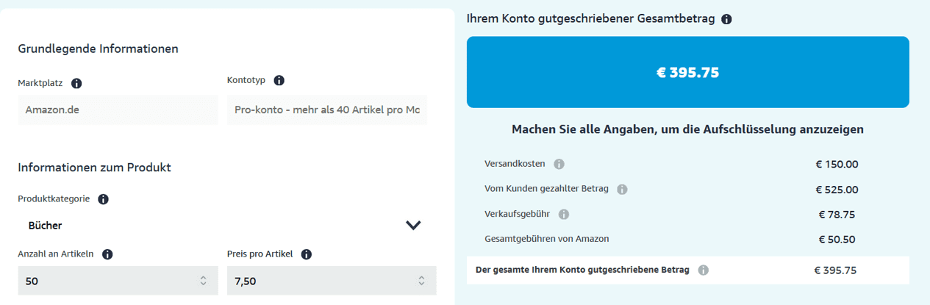Show info for Der gesamte gutgeschriebene Betrag
The image size is (930, 305).
(703, 270)
